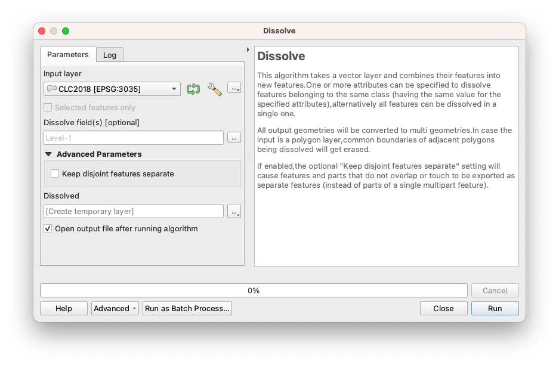
Task: Click browse button next to input layer
Action: coord(234,88)
